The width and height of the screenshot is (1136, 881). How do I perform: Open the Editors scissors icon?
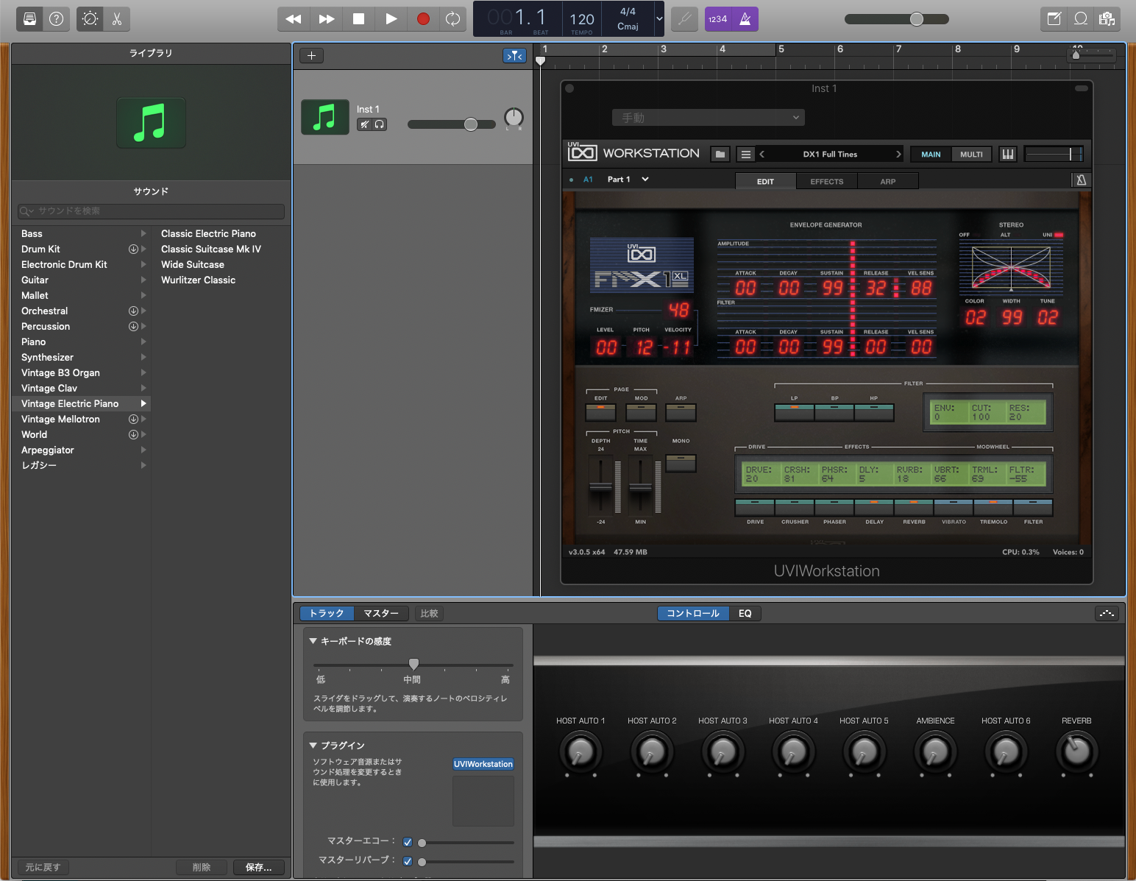(x=117, y=19)
